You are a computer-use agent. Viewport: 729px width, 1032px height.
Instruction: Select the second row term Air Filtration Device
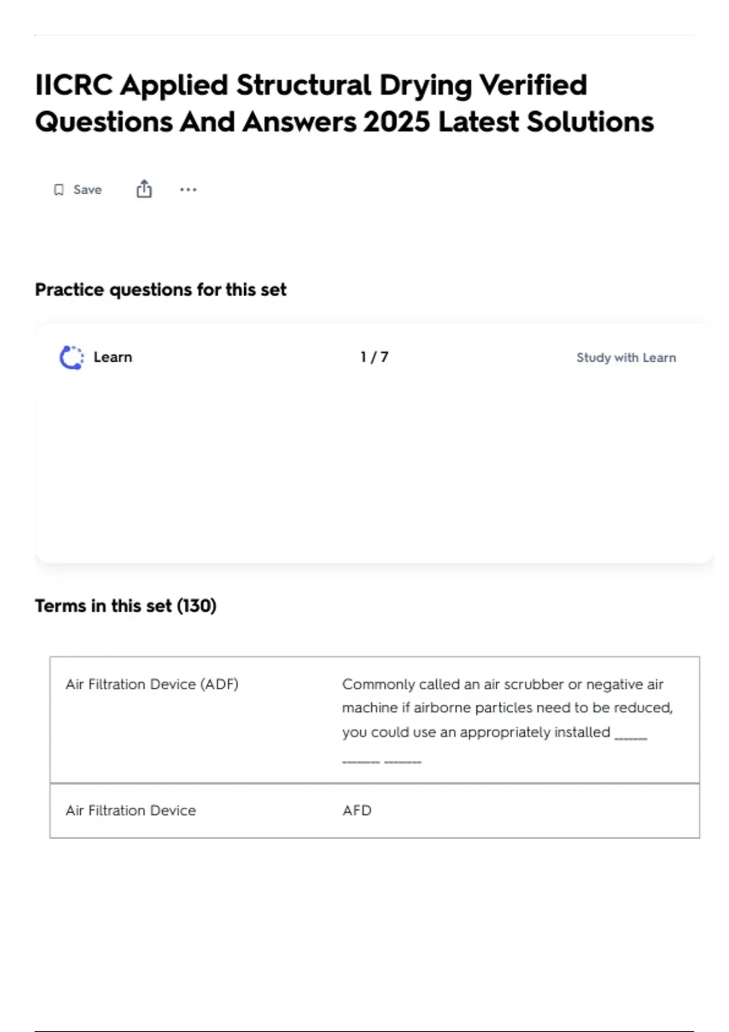click(x=131, y=810)
